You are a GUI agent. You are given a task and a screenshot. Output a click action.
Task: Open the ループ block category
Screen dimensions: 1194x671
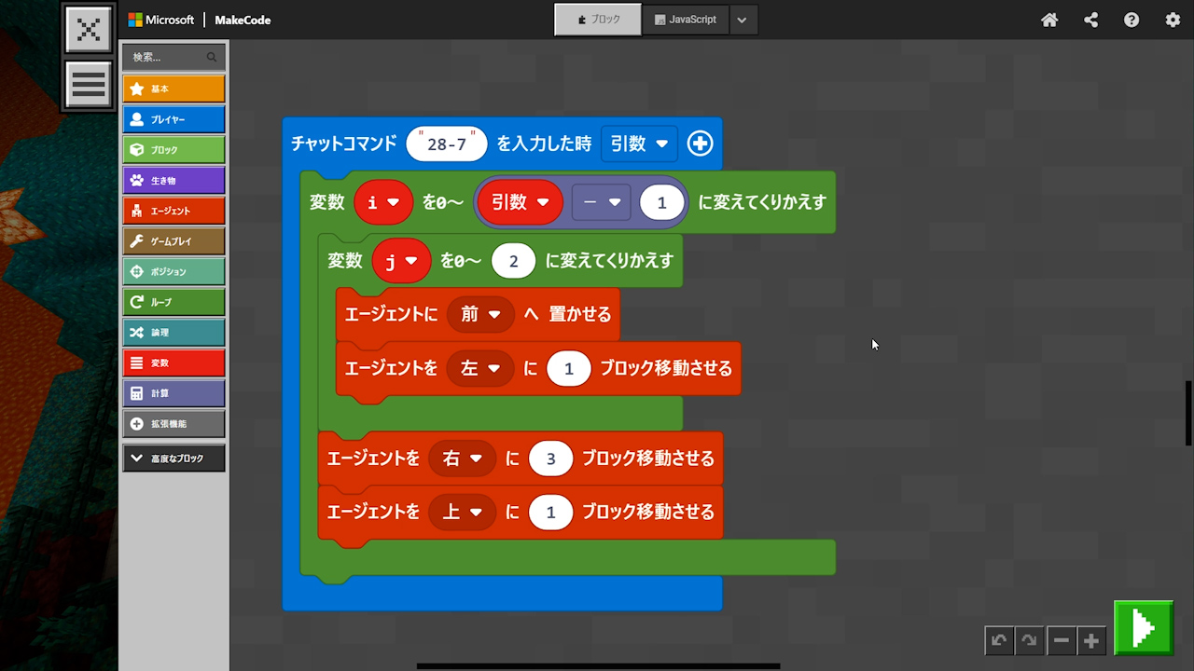[x=174, y=302]
